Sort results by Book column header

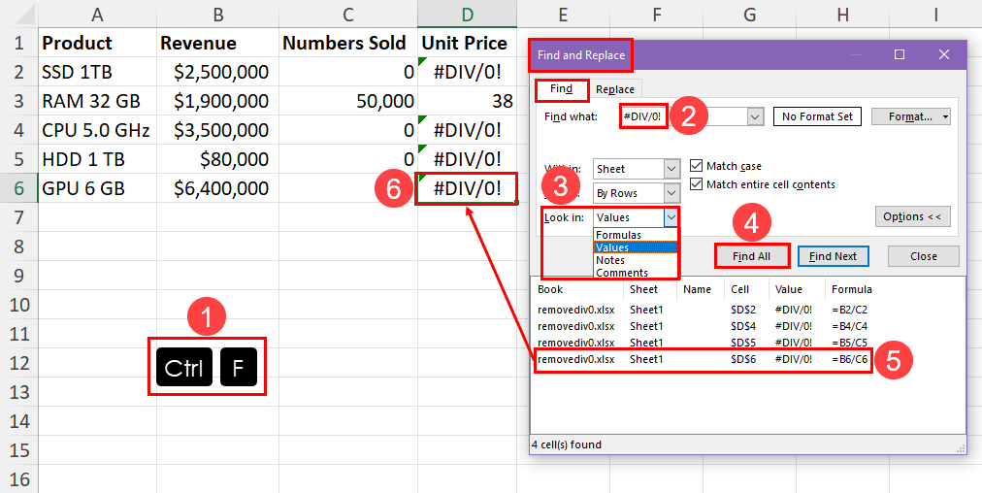tap(576, 289)
